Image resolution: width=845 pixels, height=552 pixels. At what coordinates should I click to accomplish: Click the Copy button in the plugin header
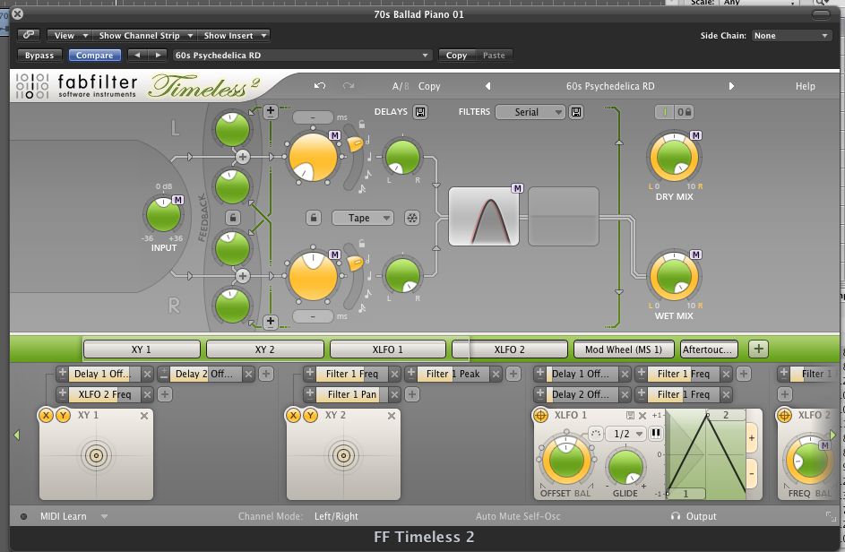point(456,55)
